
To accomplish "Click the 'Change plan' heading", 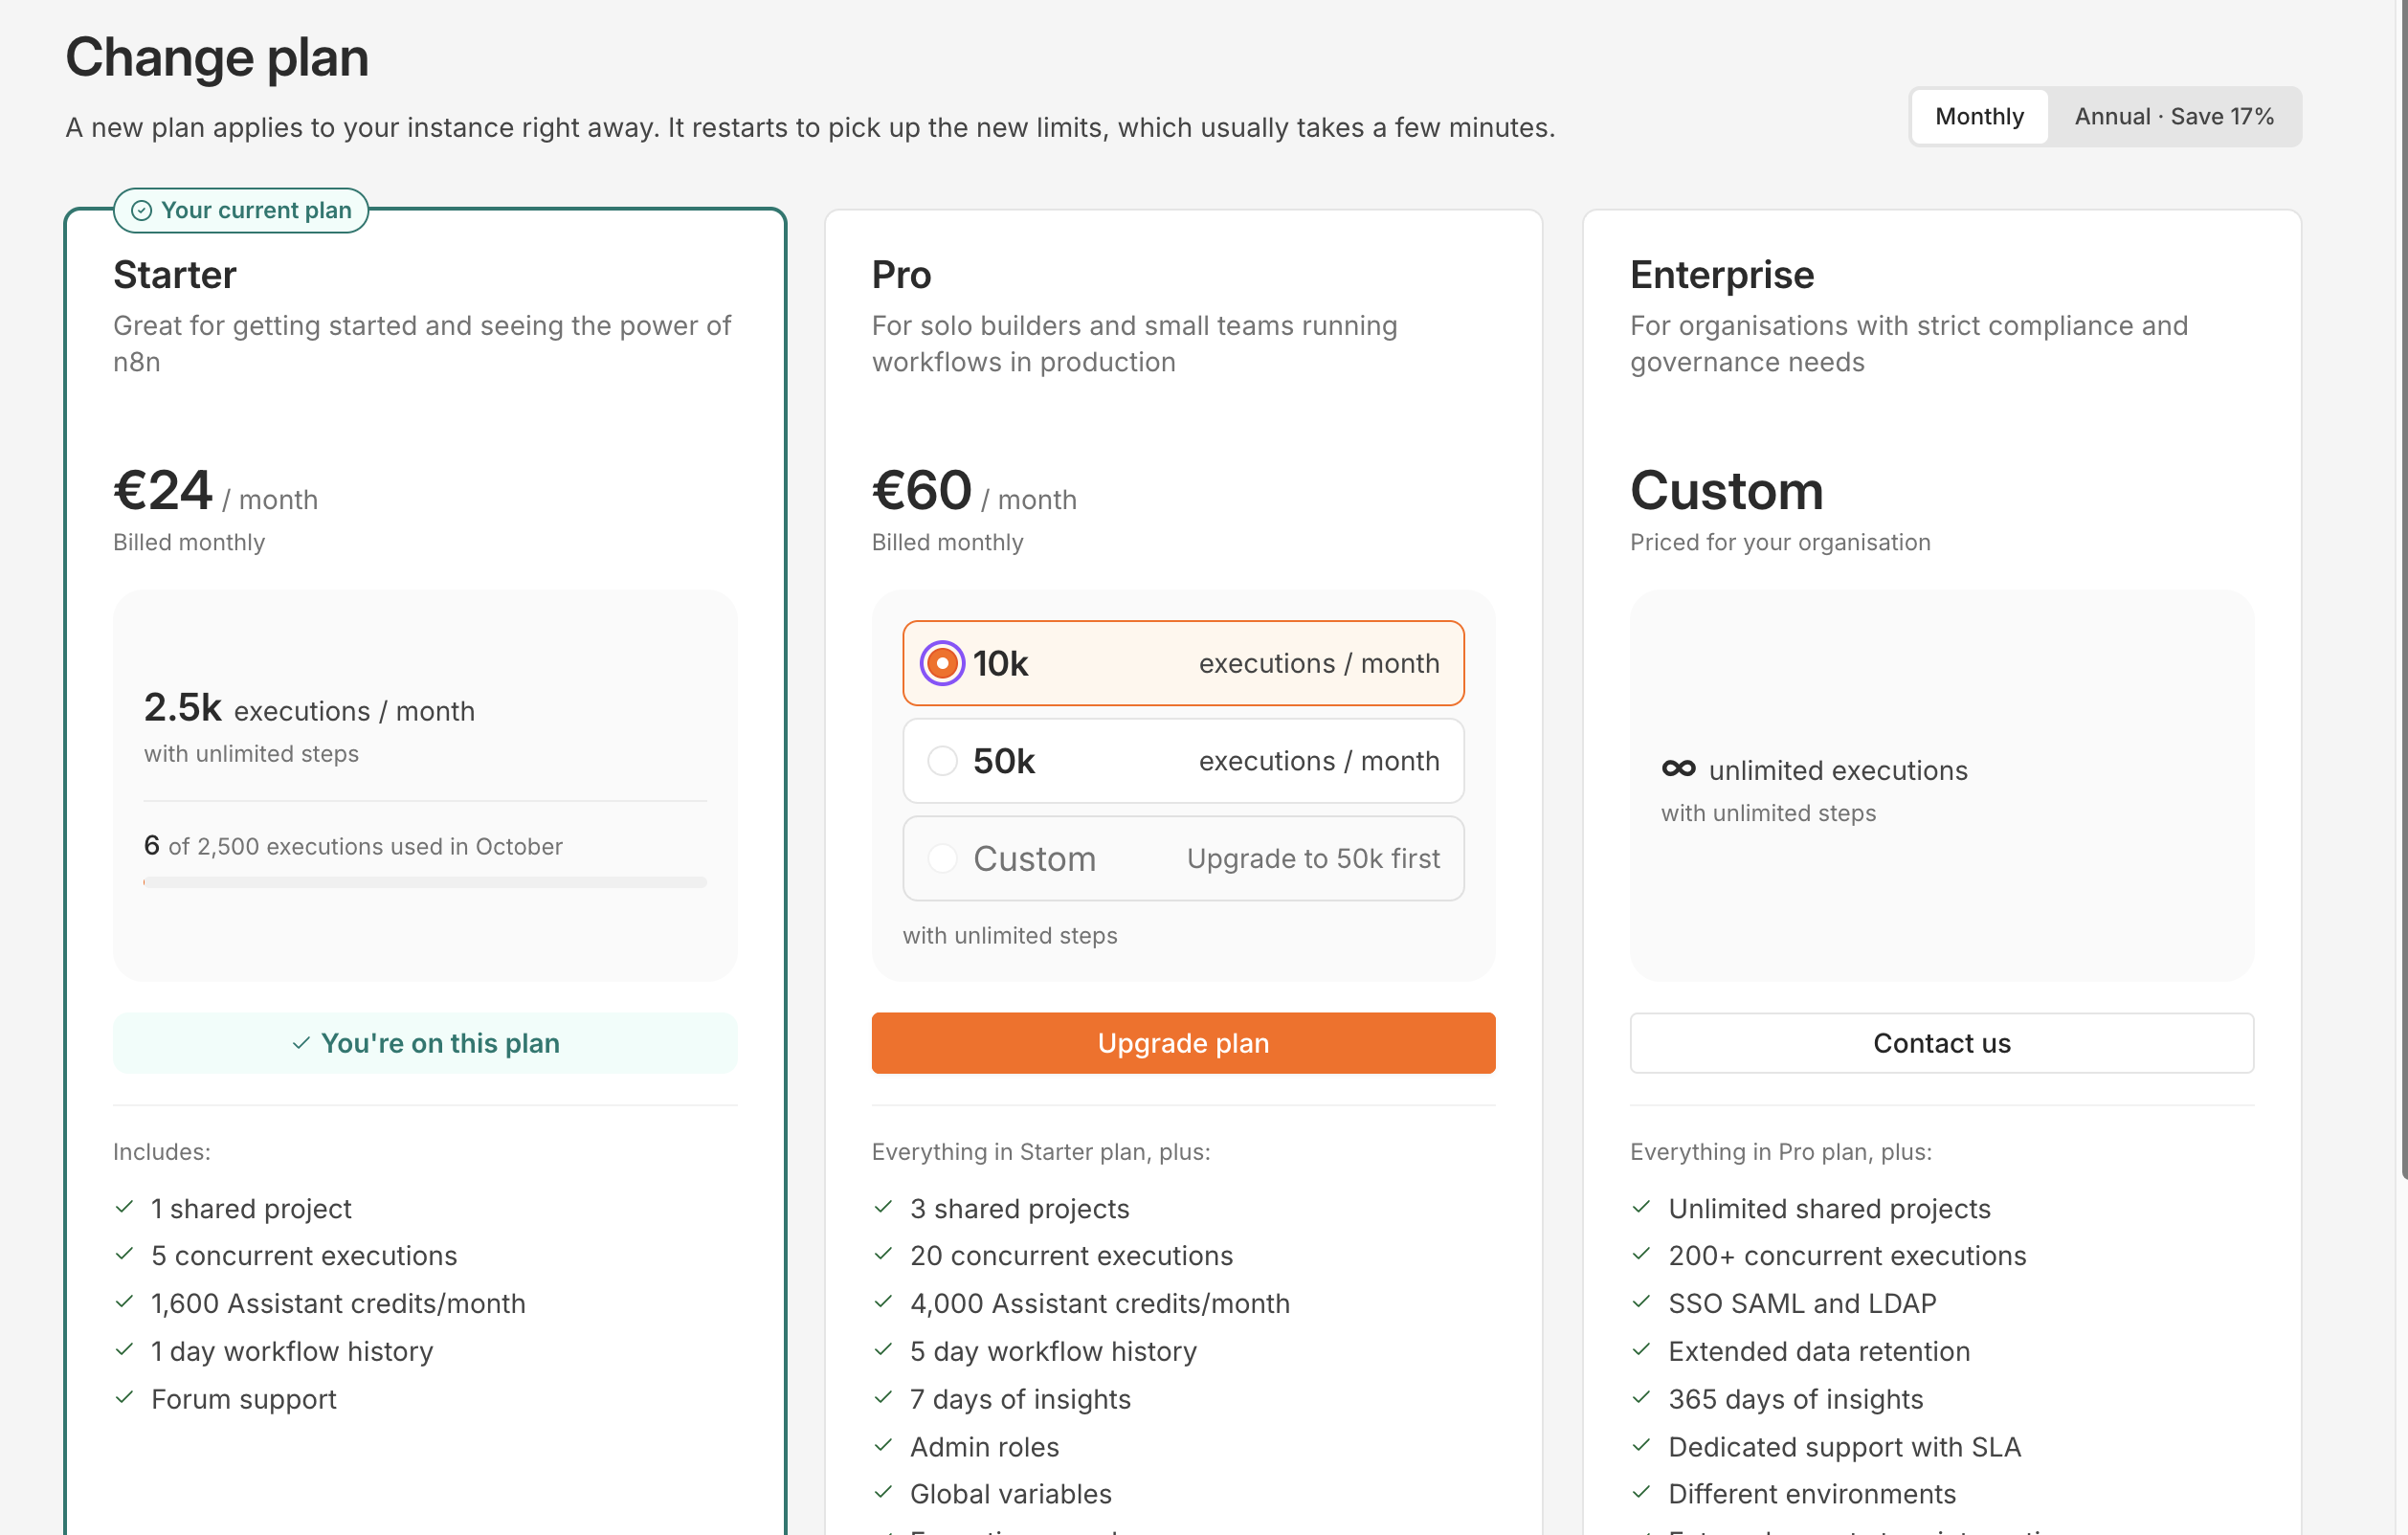I will click(217, 57).
